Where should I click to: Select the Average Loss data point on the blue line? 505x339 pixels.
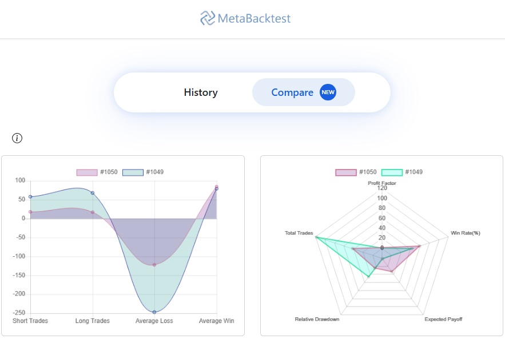pyautogui.click(x=154, y=312)
